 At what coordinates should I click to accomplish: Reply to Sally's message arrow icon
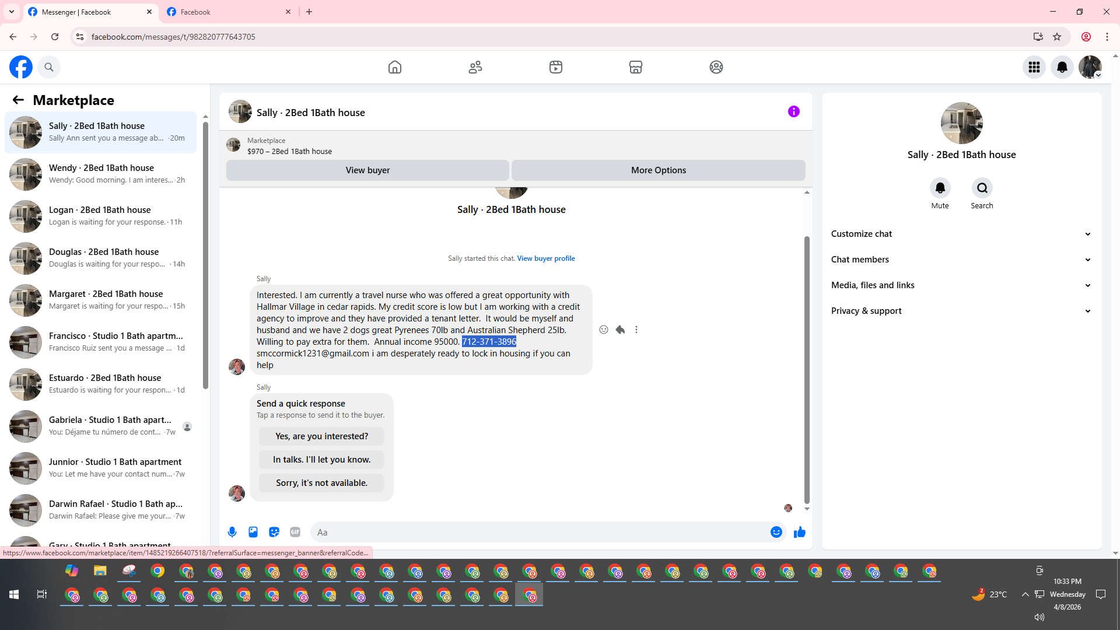point(620,330)
